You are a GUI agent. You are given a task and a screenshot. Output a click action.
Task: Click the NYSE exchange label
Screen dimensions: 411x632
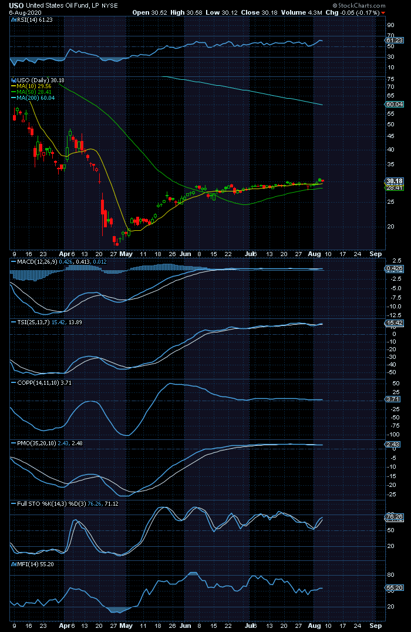tap(110, 6)
